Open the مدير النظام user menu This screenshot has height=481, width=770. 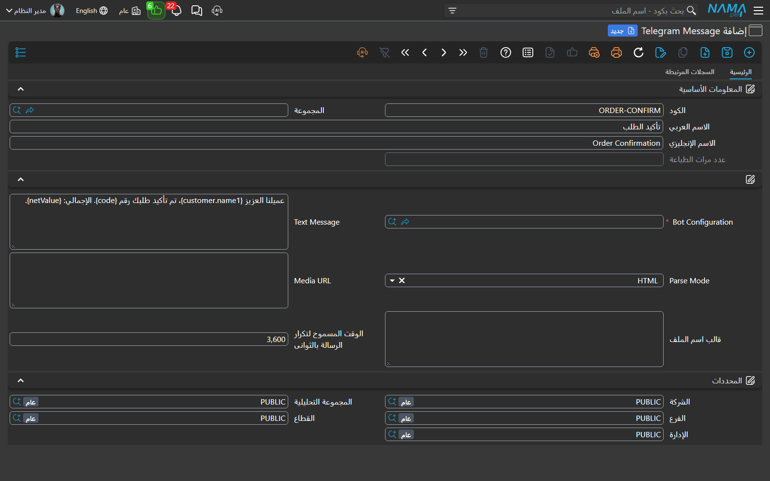click(x=35, y=11)
